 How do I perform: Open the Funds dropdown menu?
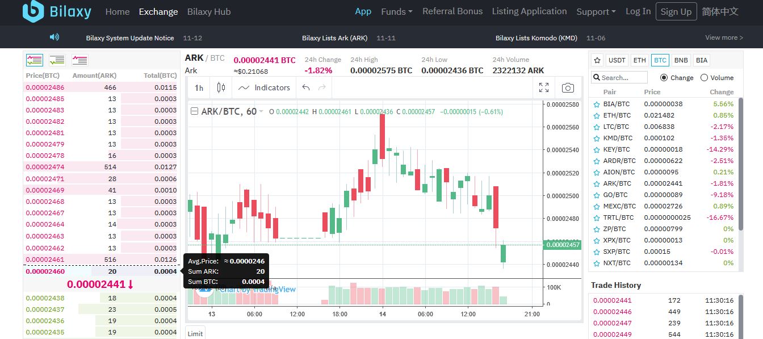(x=396, y=11)
